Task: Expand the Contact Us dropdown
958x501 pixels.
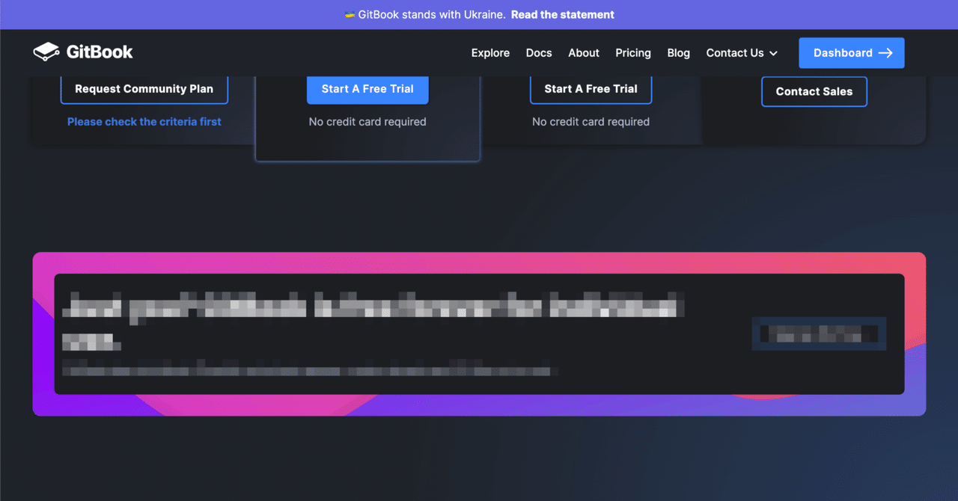Action: 742,53
